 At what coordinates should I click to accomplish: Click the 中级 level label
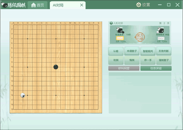[167, 35]
